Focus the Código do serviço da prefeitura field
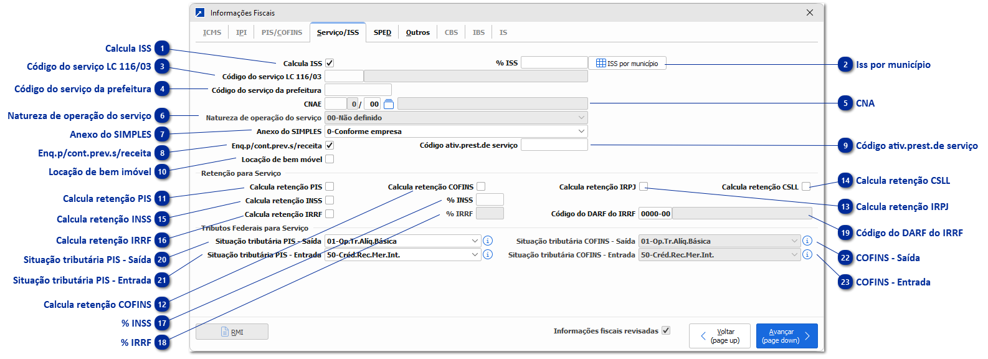 pyautogui.click(x=358, y=90)
